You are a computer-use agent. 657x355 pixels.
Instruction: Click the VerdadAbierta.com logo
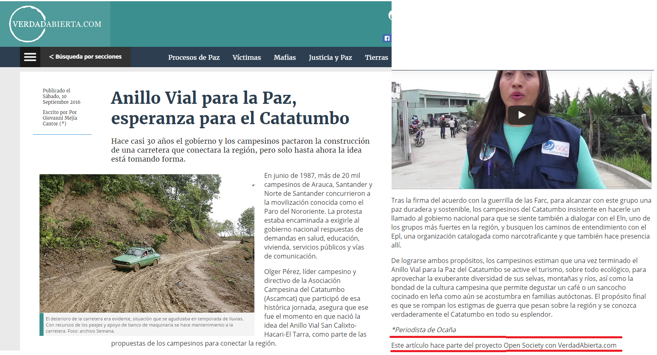point(55,24)
